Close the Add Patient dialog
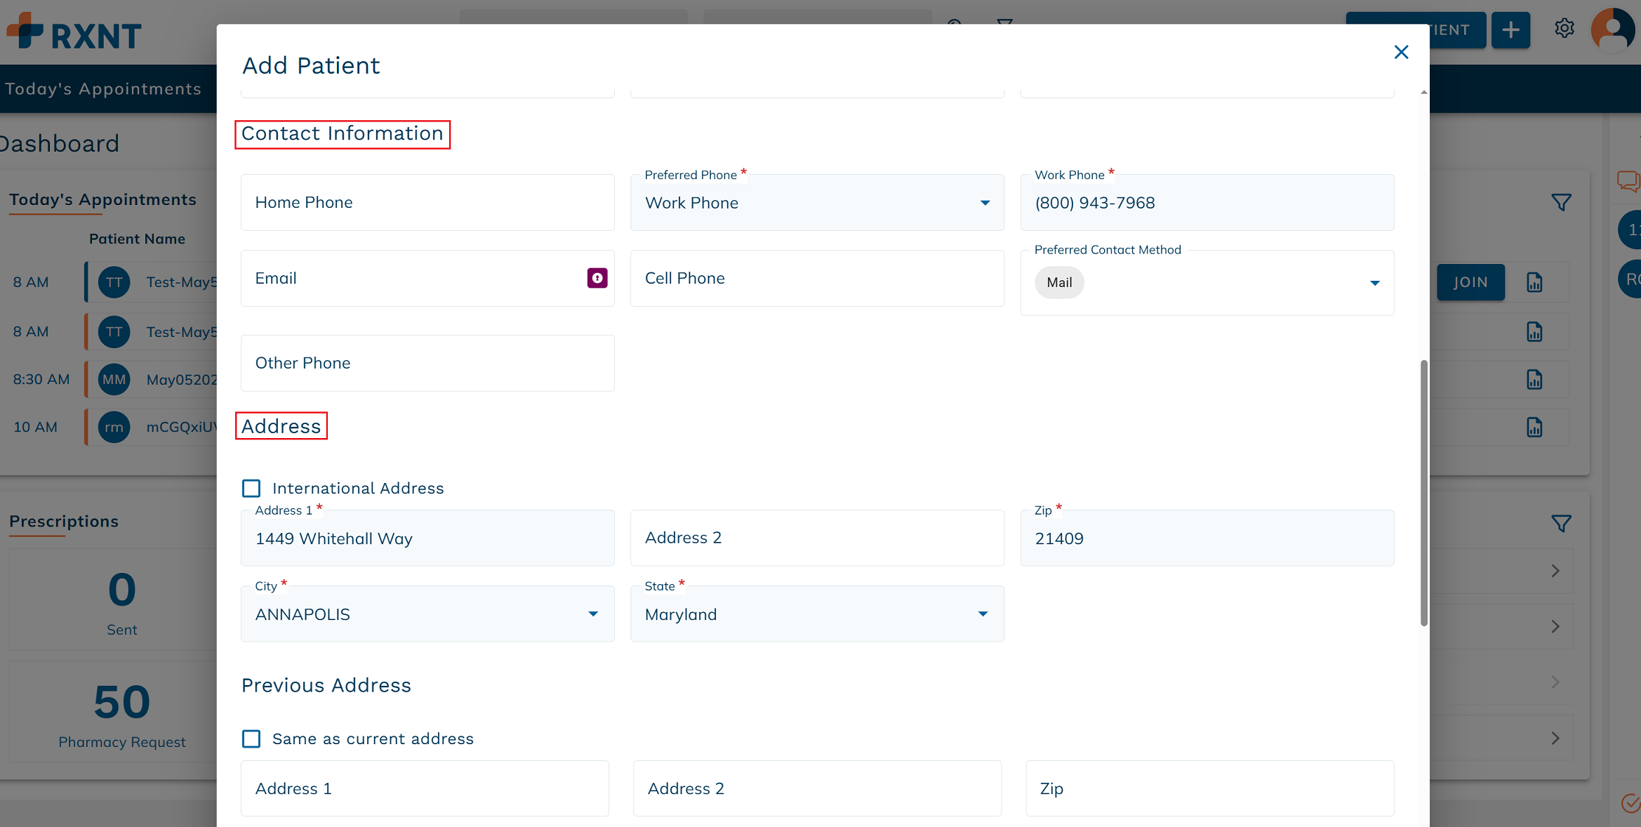1641x827 pixels. 1401,52
